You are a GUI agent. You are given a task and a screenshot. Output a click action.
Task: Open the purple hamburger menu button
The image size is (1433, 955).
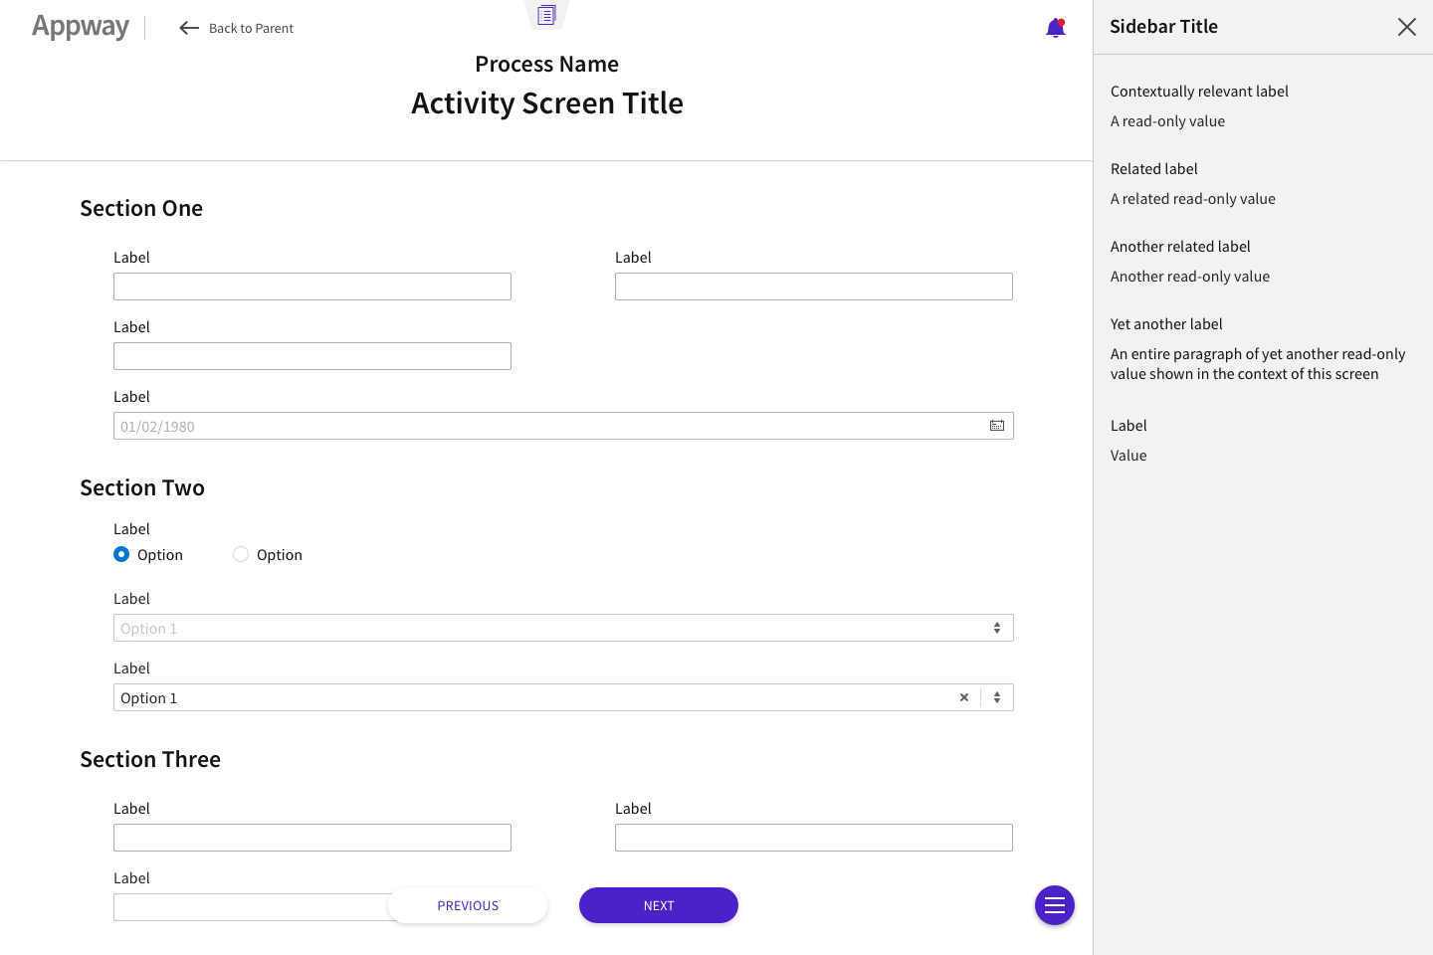(1054, 905)
